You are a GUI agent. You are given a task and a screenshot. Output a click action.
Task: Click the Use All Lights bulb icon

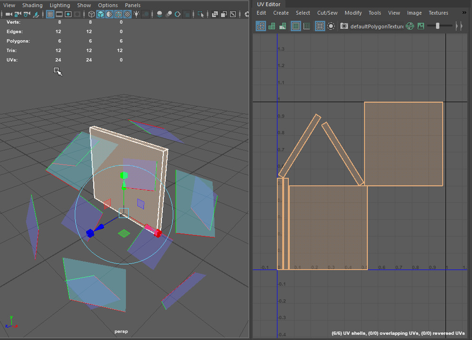tap(137, 14)
